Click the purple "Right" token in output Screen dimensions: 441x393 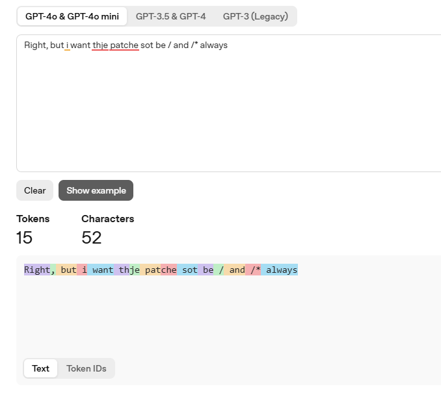(37, 270)
